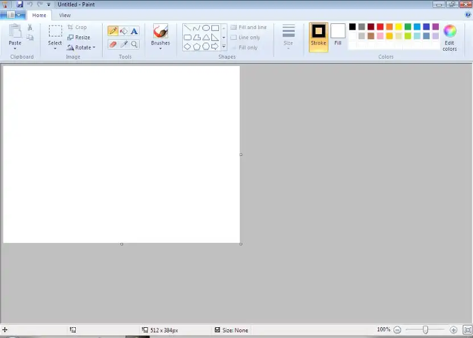Click the zoom out minus button
This screenshot has width=473, height=338.
click(x=397, y=330)
